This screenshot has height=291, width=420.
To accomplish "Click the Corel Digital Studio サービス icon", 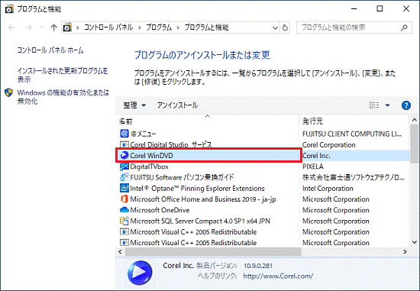I will (x=124, y=144).
